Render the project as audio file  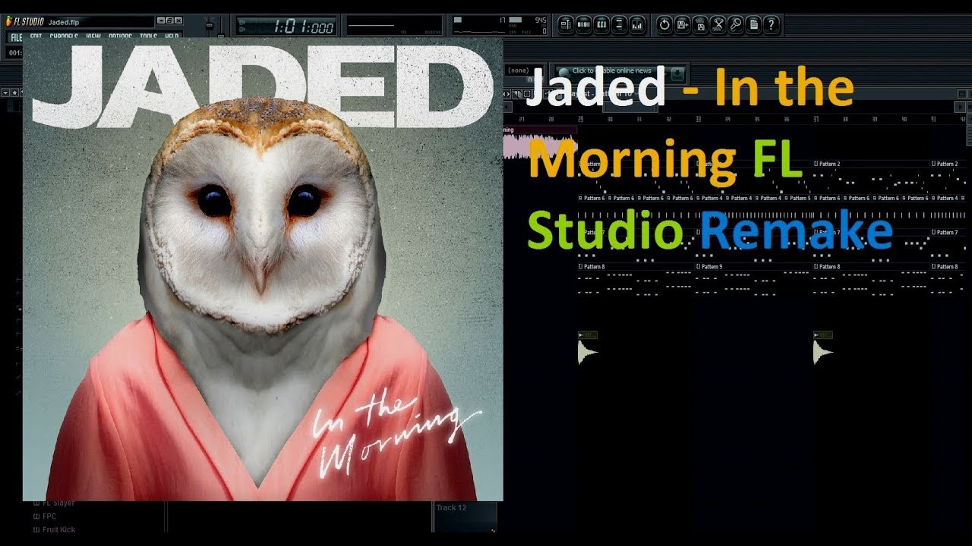700,25
